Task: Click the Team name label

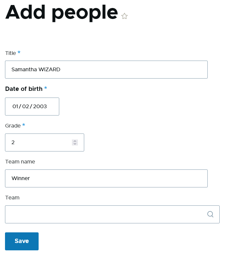Action: [x=20, y=161]
